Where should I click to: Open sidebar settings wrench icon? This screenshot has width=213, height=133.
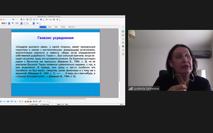pyautogui.click(x=123, y=27)
